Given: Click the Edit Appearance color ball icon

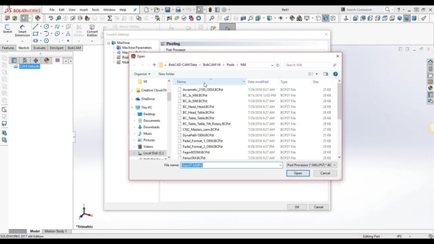Looking at the screenshot, I should [x=292, y=18].
